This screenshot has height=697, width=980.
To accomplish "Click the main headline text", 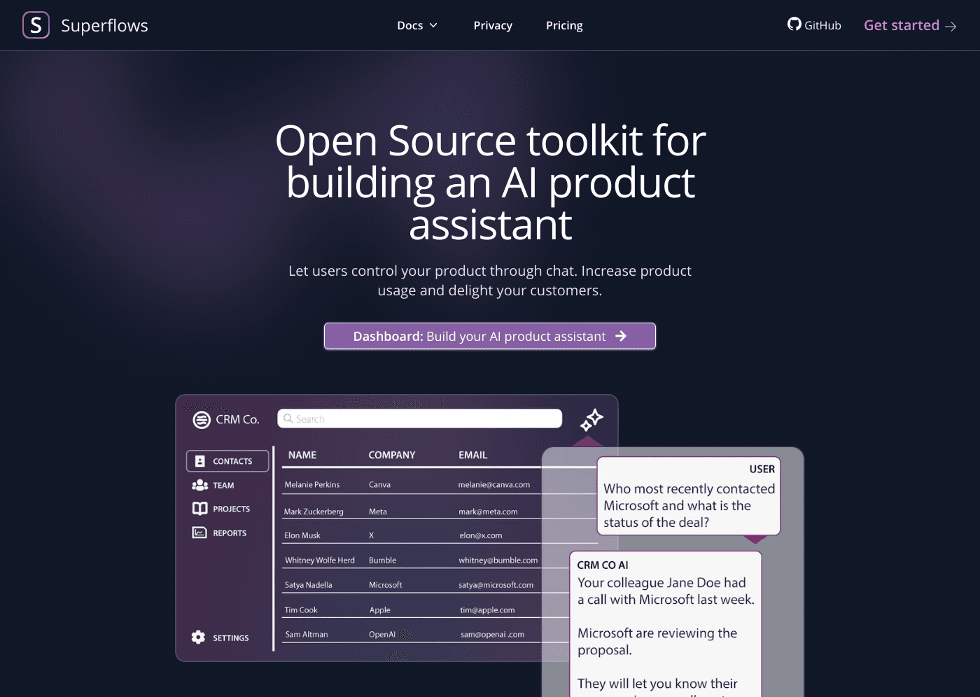I will [490, 182].
